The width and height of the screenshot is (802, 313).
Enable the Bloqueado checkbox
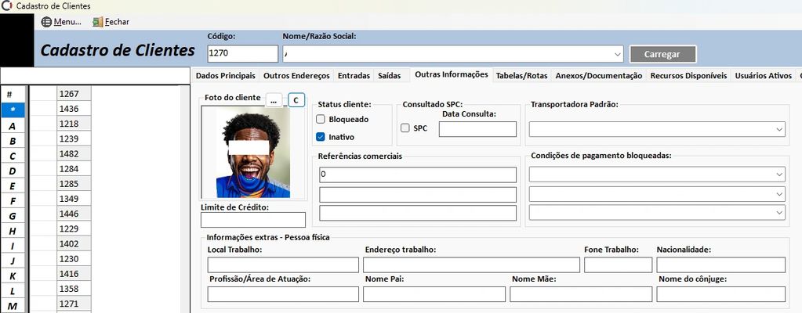tap(321, 119)
